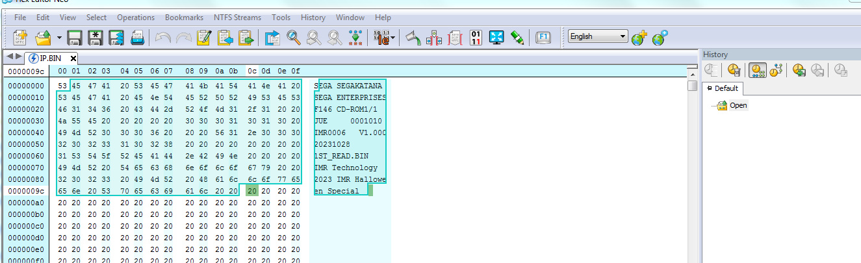Click the clear history clock-trash icon
Image resolution: width=861 pixels, height=263 pixels.
tap(734, 70)
